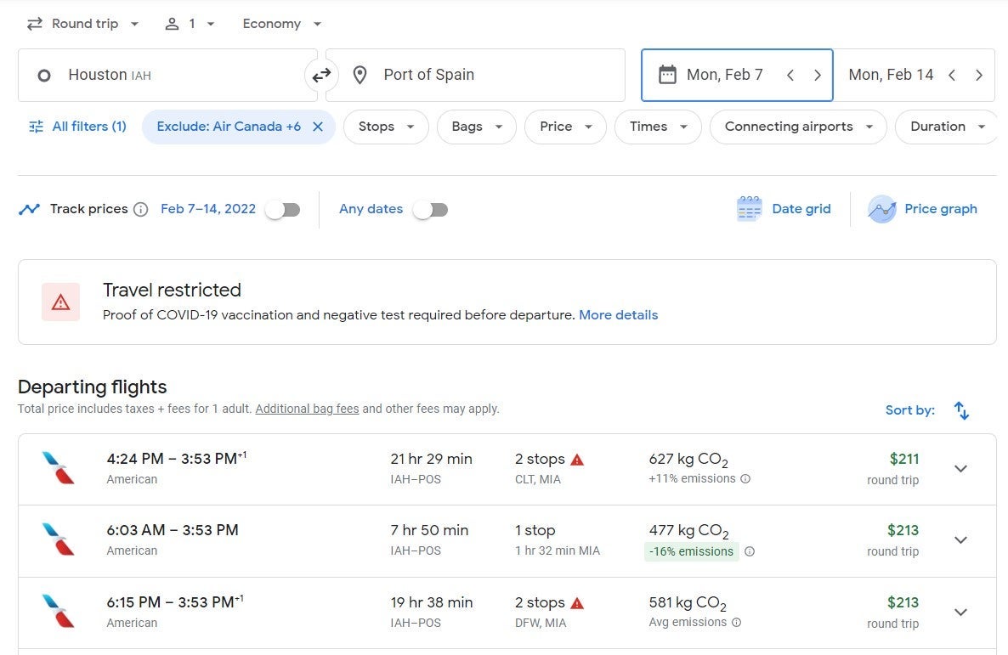Go to previous return date before Feb 14

tap(952, 75)
